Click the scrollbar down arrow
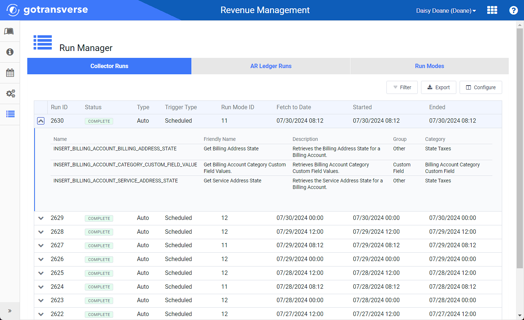The width and height of the screenshot is (524, 320). tap(520, 316)
